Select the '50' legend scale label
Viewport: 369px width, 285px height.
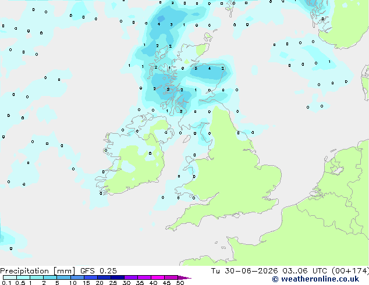pos(180,283)
